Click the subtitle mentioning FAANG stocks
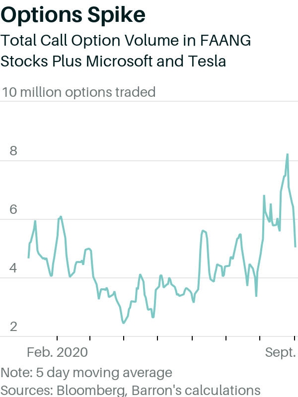Image resolution: width=298 pixels, height=397 pixels. pyautogui.click(x=126, y=51)
